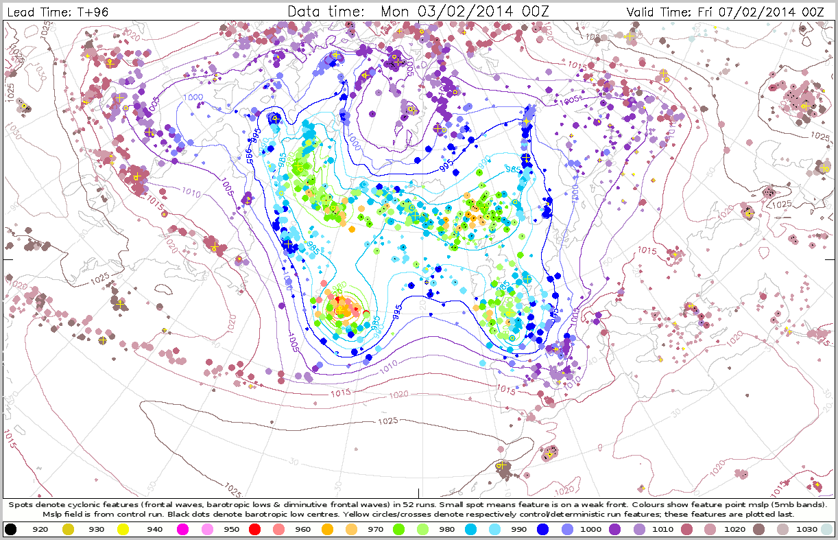Click the 920 legend label

[39, 530]
